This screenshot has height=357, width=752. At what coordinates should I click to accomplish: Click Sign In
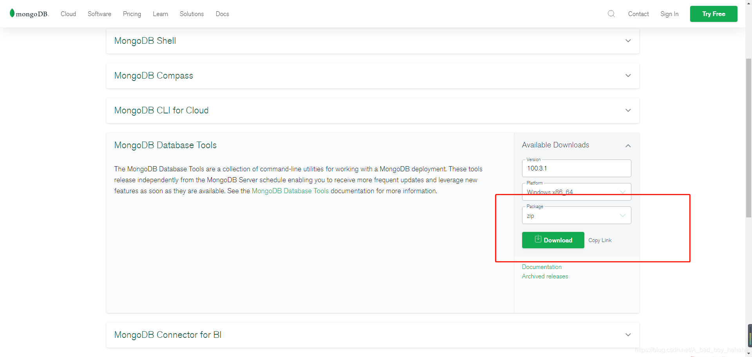[x=669, y=14]
